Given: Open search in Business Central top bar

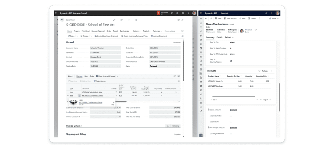Looking at the screenshot, I should coord(171,13).
